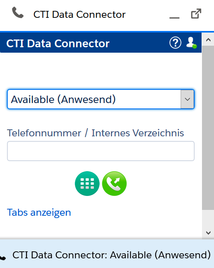Show tabs via Tabs anzeigen link
Viewport: 214px width, 268px height.
tap(39, 213)
